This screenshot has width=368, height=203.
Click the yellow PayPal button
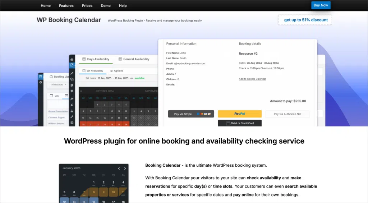(x=240, y=114)
